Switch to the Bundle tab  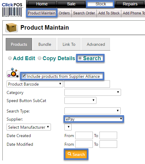click(45, 44)
